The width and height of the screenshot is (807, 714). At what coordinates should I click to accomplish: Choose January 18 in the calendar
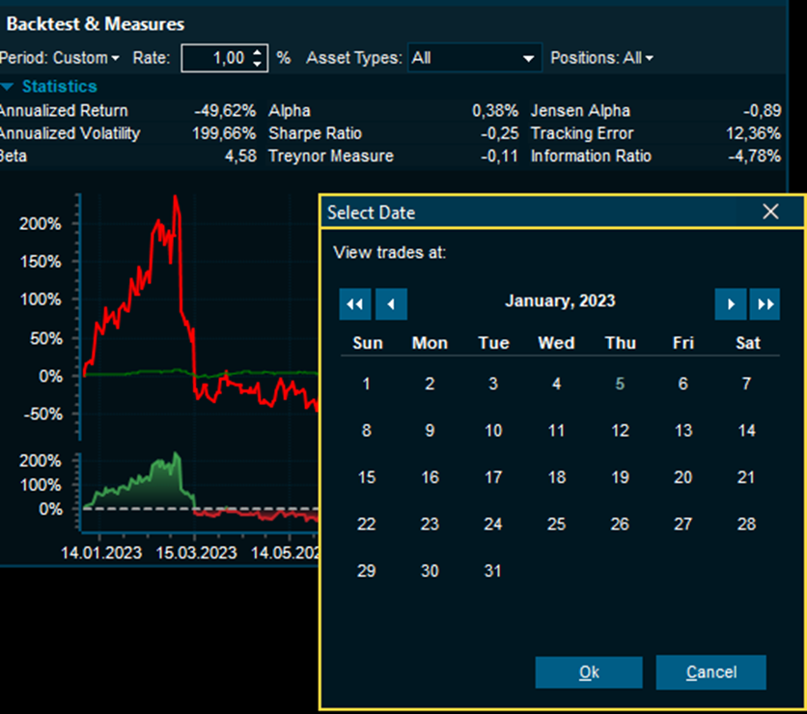coord(556,477)
